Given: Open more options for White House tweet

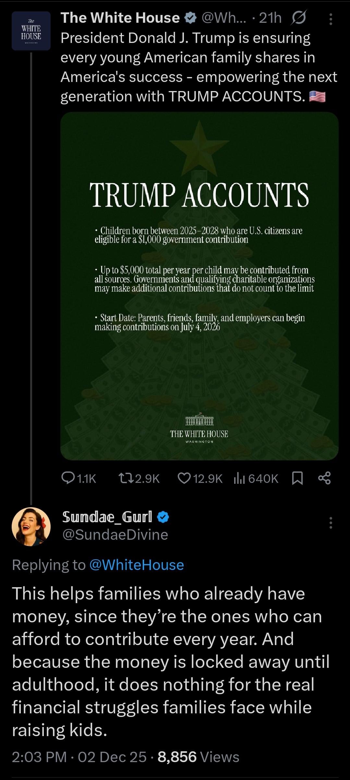Looking at the screenshot, I should 331,19.
